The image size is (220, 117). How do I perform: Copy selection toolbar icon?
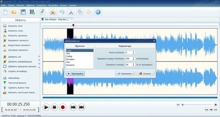click(x=80, y=12)
